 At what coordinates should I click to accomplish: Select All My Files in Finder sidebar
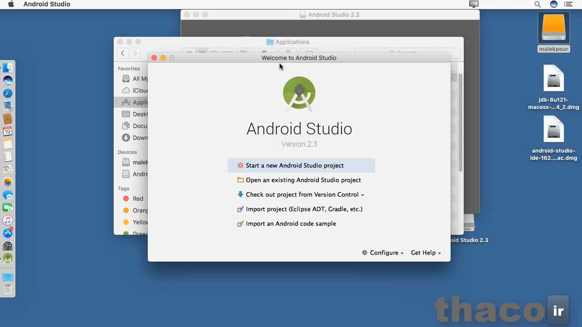coord(135,79)
